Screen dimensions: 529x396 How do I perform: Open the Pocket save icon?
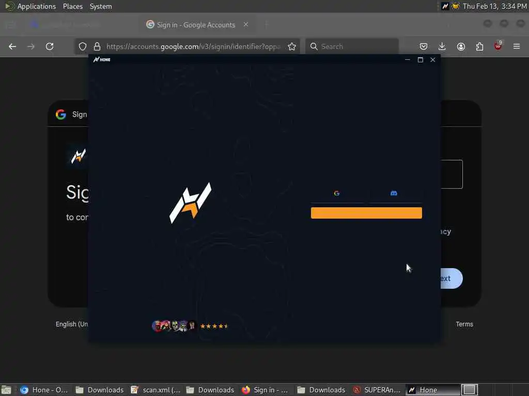424,46
